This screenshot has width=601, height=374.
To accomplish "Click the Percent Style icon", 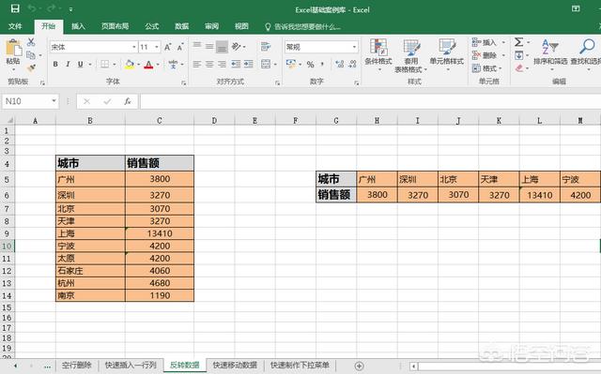I will pyautogui.click(x=311, y=65).
